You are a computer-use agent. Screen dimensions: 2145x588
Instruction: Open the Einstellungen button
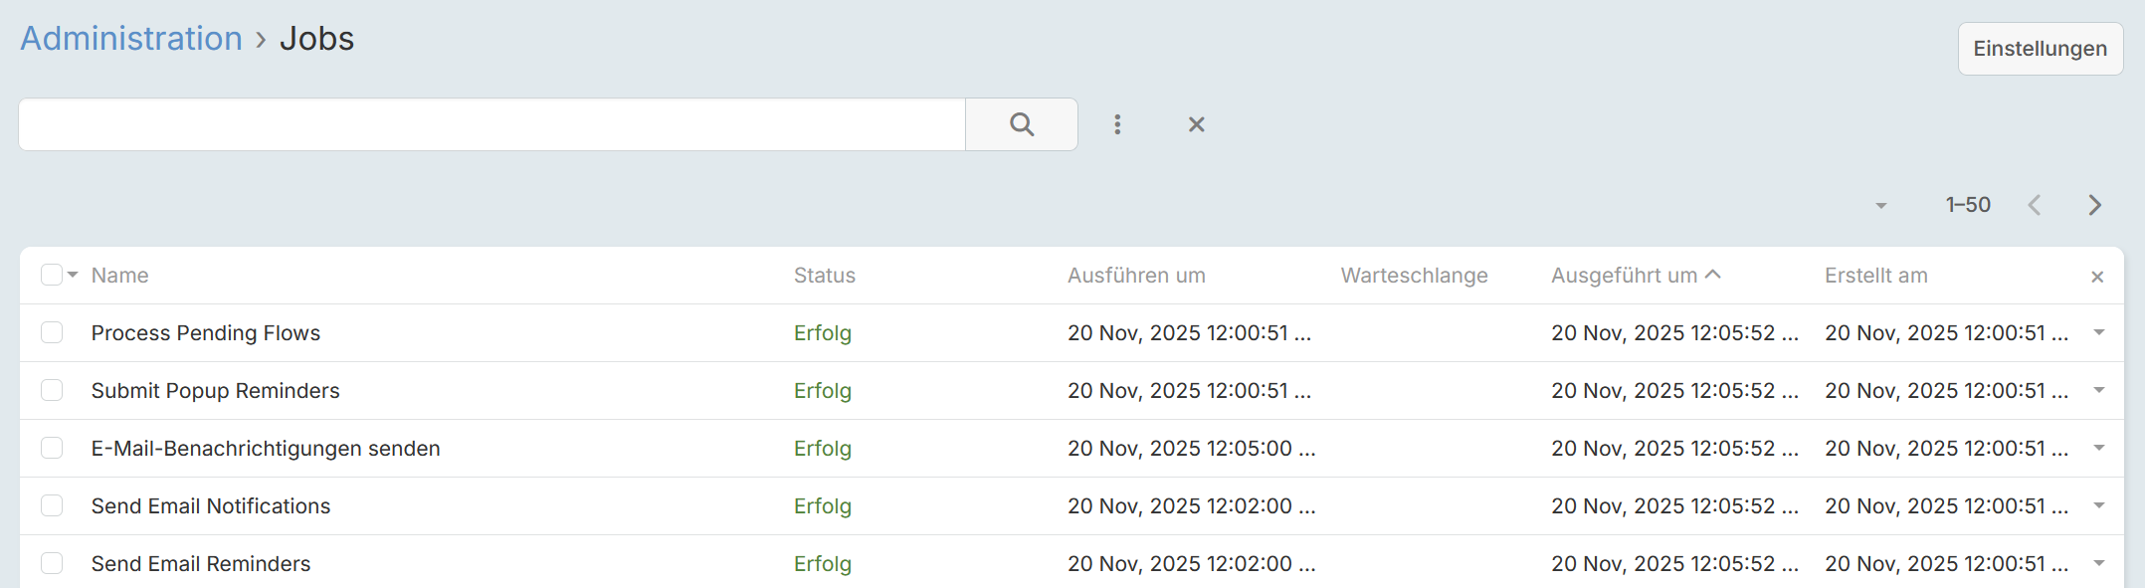2041,49
